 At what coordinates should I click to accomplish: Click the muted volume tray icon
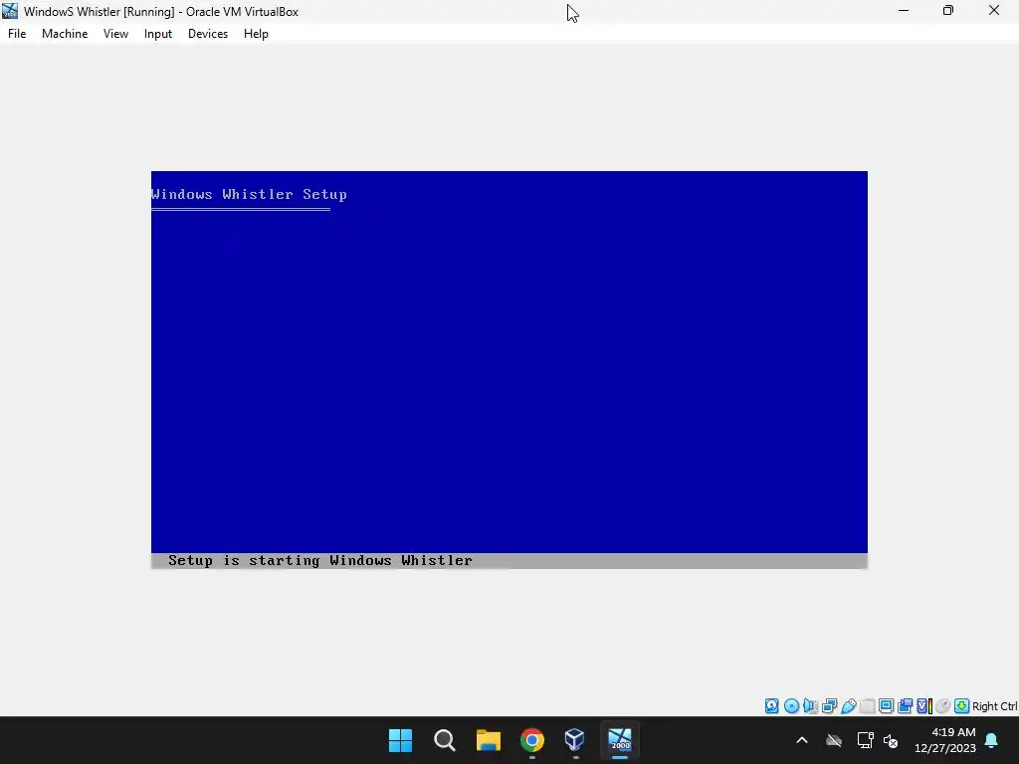891,740
